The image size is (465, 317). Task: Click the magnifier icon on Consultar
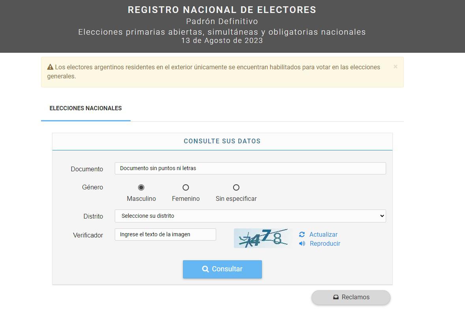tap(205, 269)
